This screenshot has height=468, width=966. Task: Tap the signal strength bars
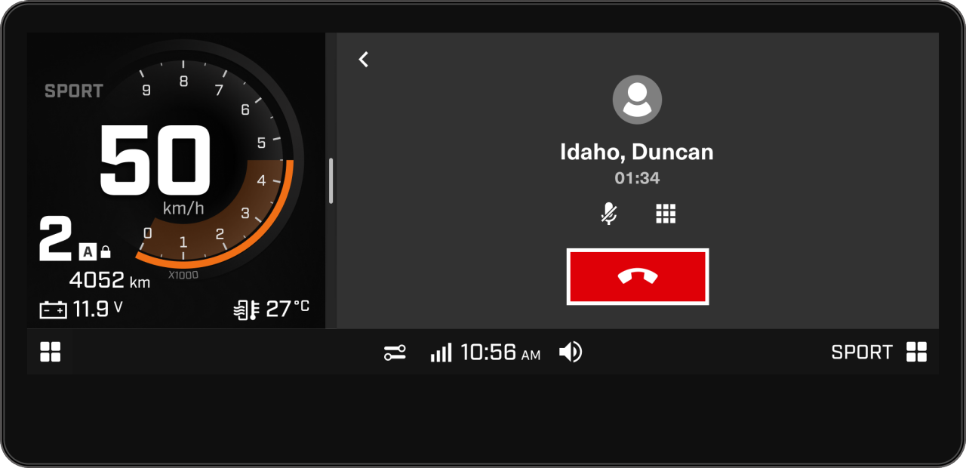click(x=441, y=353)
